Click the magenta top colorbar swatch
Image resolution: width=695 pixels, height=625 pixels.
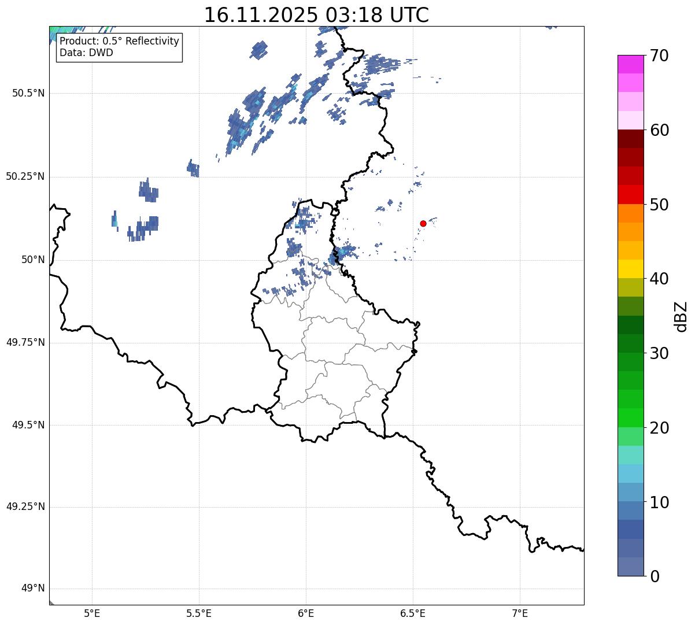[631, 64]
